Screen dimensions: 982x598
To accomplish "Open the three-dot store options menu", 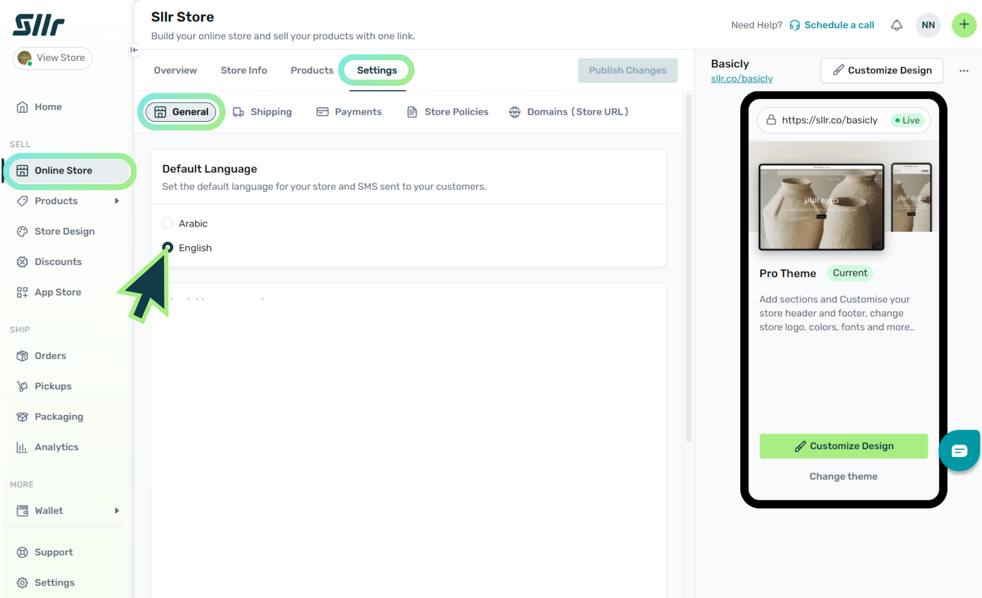I will (964, 71).
